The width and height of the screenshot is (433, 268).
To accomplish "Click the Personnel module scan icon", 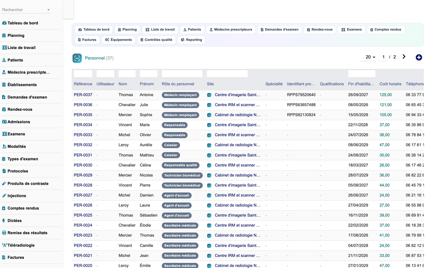I will click(x=77, y=58).
